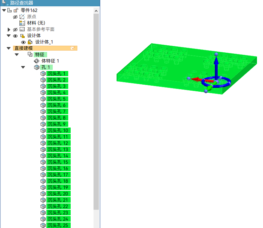This screenshot has width=263, height=228.
Task: Click the lock icon beside 零件162
Action: point(16,11)
